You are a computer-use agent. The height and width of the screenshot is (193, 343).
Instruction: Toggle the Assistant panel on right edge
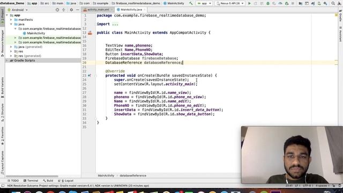340,34
